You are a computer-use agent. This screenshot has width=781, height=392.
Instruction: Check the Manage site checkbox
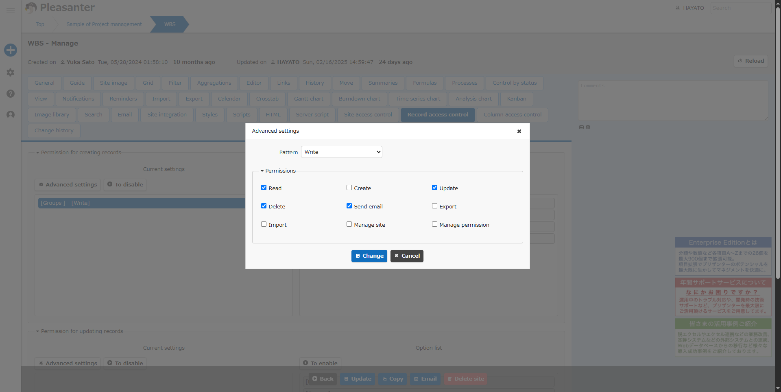(x=349, y=224)
